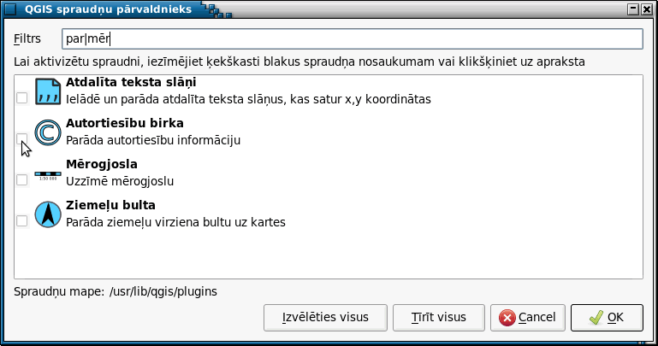Click the Atdalīta teksta slāņi file icon

48,91
